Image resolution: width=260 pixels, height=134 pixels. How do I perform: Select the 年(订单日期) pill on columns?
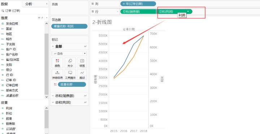tap(138, 4)
